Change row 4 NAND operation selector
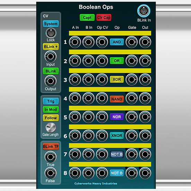 click(x=117, y=99)
